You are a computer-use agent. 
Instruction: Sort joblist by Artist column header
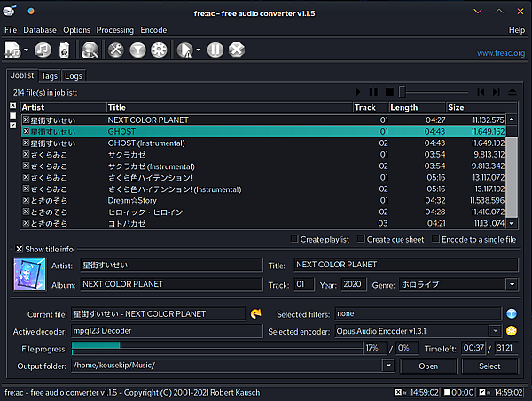[63, 107]
